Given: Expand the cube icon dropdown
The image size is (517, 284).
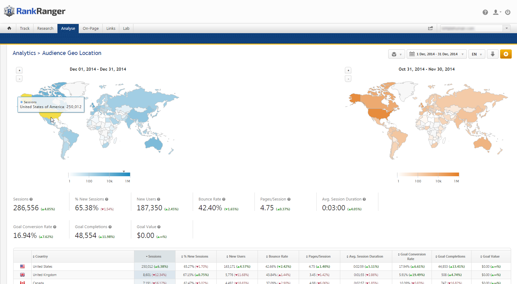Looking at the screenshot, I should click(397, 54).
